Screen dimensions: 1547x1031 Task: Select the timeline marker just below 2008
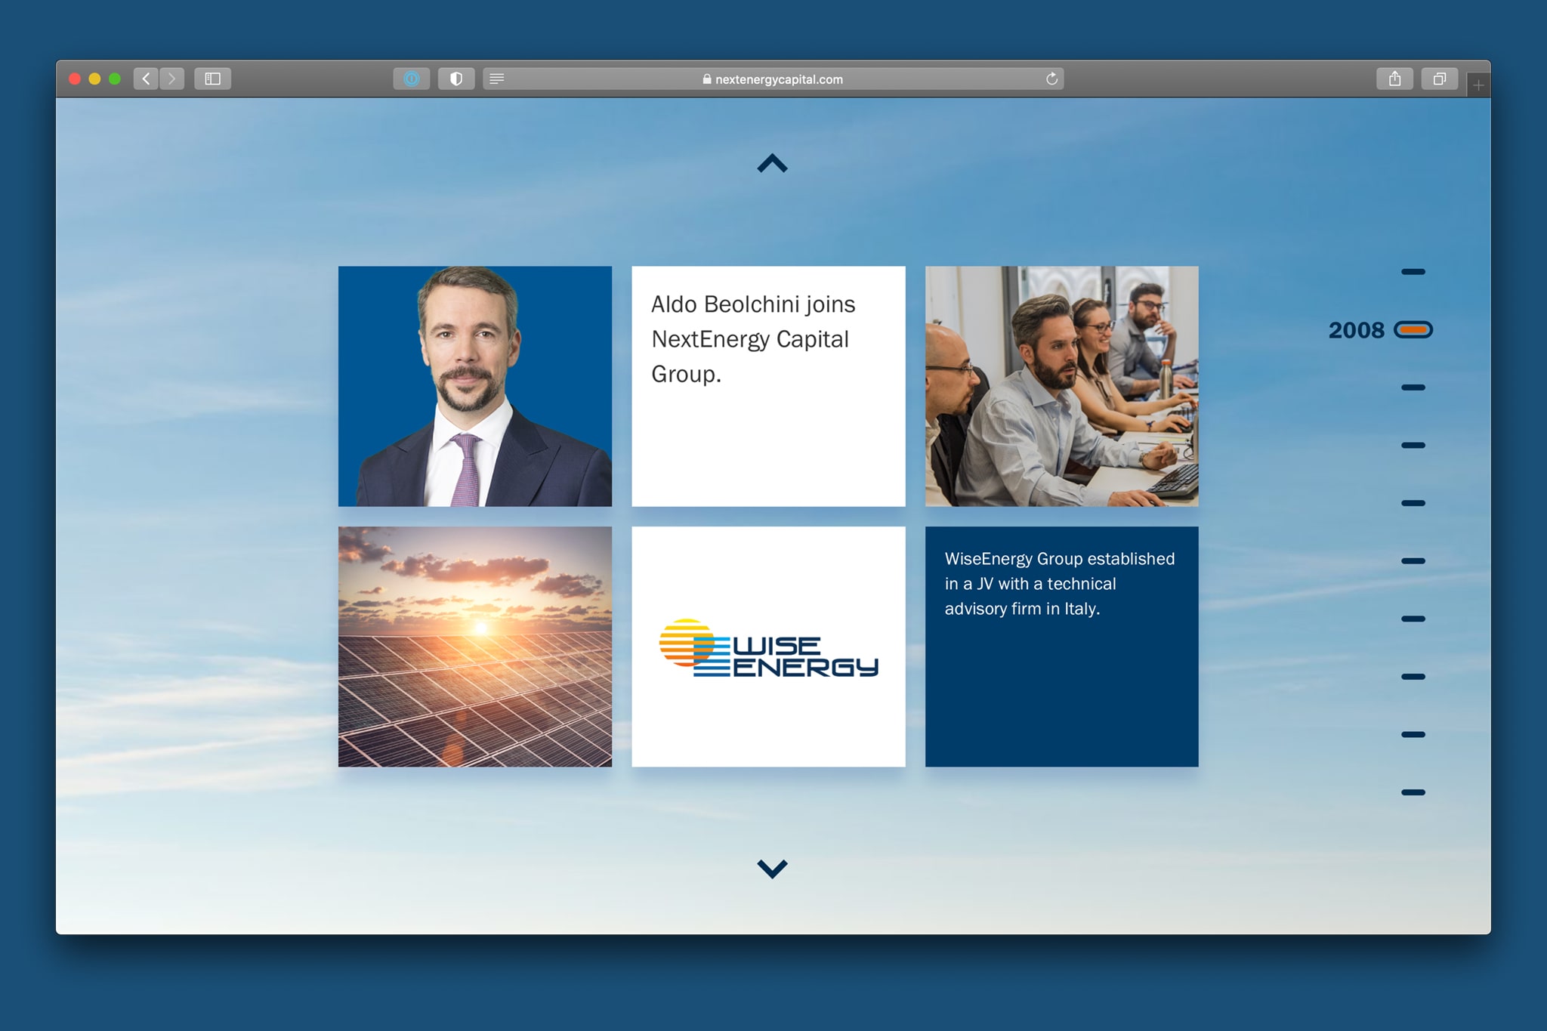coord(1413,387)
